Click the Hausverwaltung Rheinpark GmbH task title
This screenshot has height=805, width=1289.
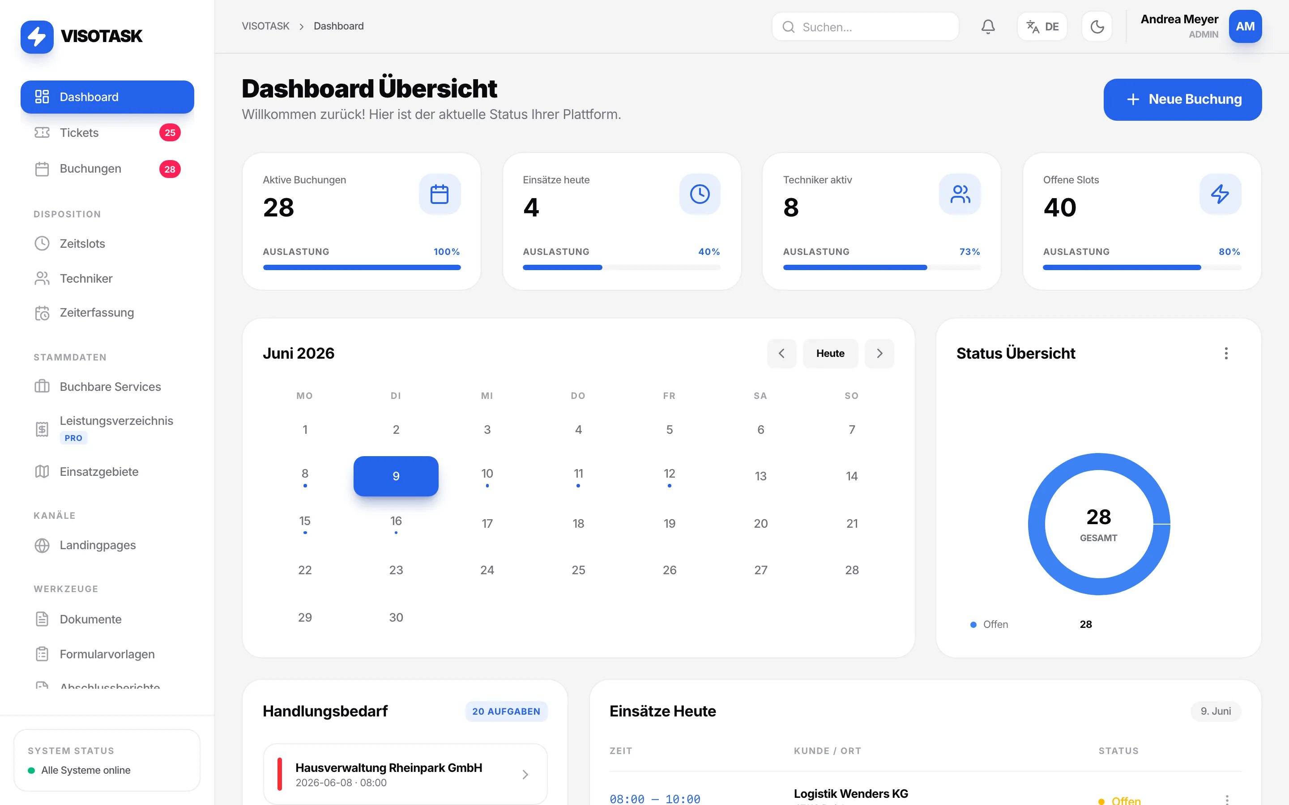[x=389, y=768]
